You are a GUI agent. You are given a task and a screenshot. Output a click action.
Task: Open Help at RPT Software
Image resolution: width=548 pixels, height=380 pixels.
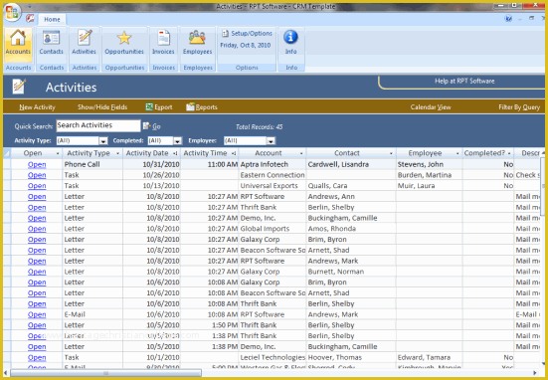pyautogui.click(x=464, y=82)
